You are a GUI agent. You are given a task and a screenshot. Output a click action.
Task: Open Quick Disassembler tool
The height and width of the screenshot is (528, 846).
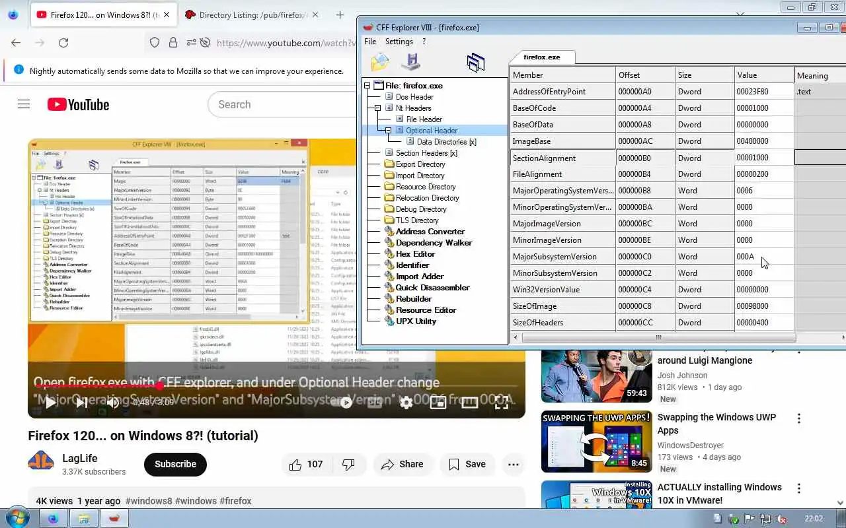point(433,288)
